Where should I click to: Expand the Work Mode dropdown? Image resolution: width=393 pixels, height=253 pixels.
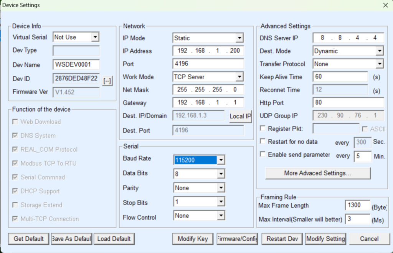pos(239,77)
